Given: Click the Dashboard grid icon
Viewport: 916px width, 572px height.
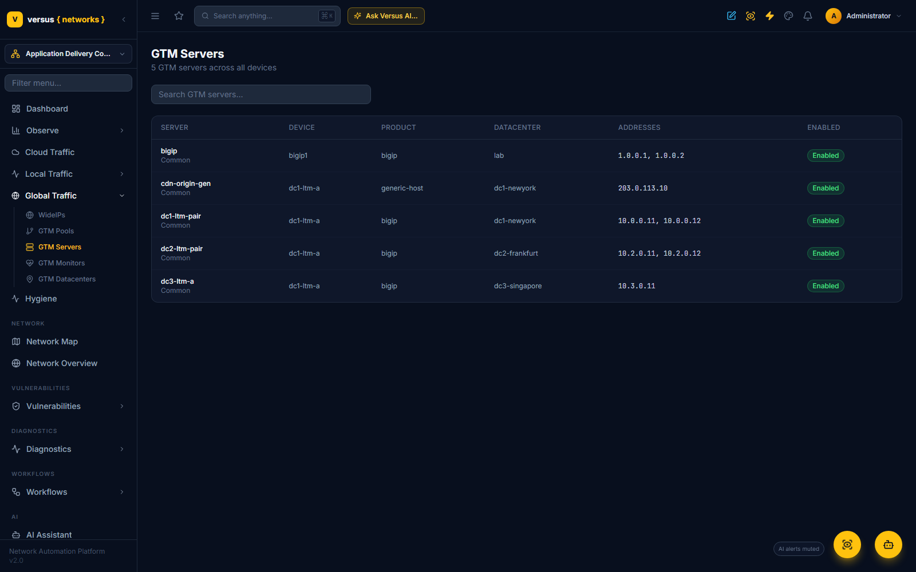Looking at the screenshot, I should pos(16,109).
